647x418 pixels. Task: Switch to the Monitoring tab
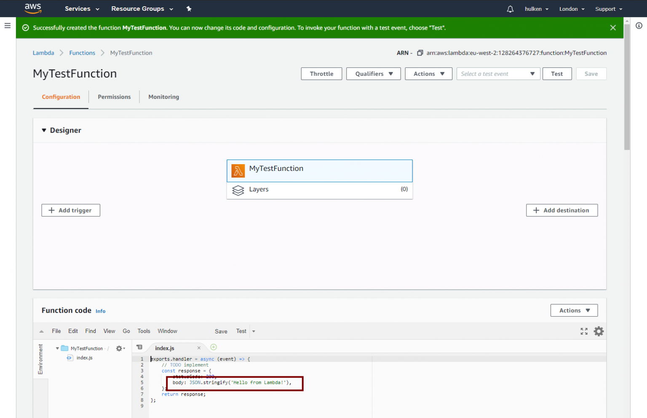coord(163,97)
